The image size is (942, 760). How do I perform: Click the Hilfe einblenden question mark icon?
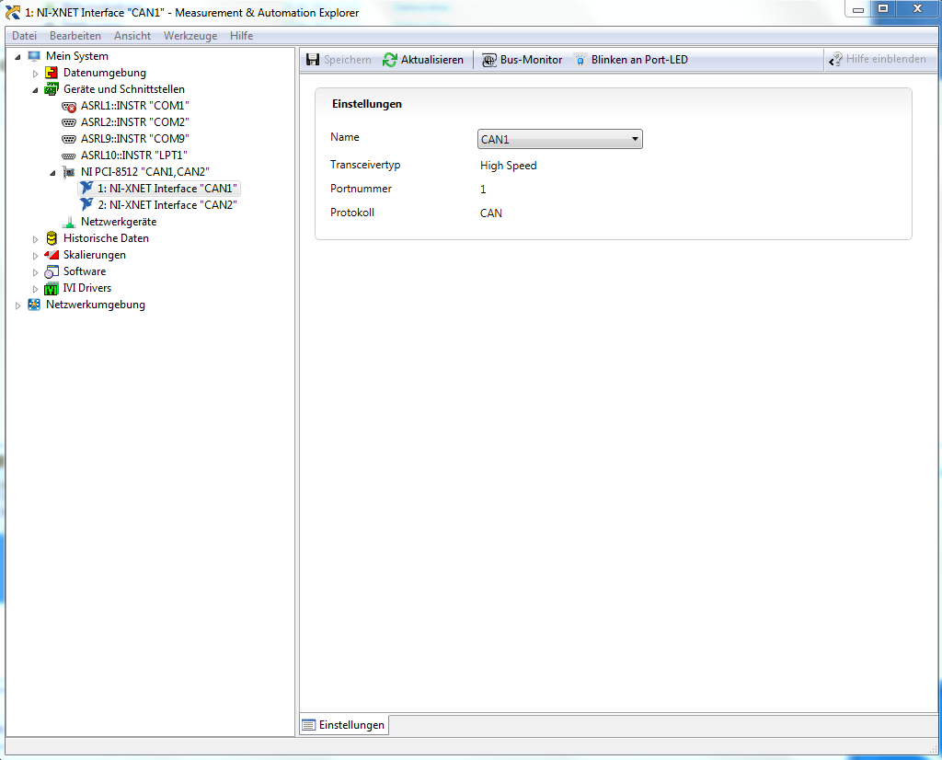pos(835,60)
